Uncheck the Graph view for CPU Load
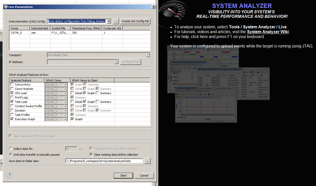 click(x=85, y=93)
